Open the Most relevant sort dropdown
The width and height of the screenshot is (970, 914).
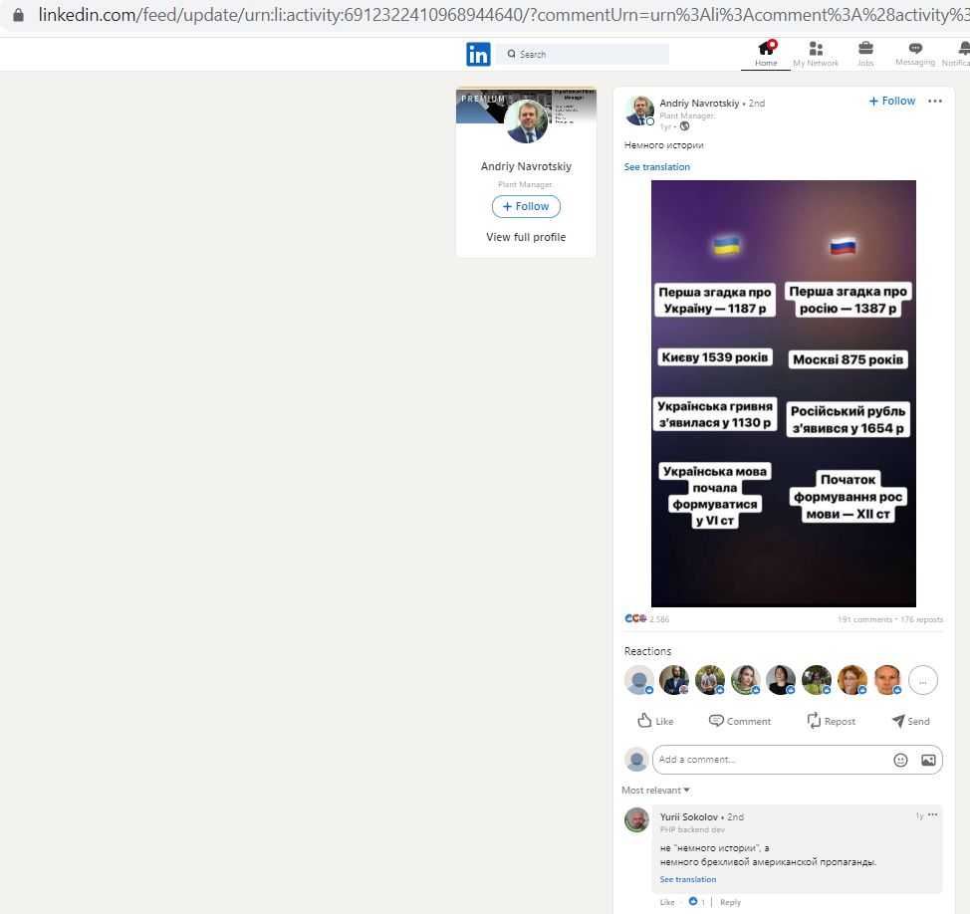tap(655, 791)
